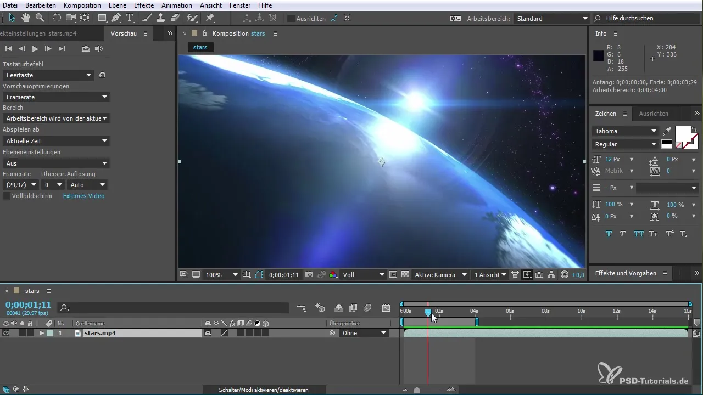Select the Selection arrow tool

[13, 18]
